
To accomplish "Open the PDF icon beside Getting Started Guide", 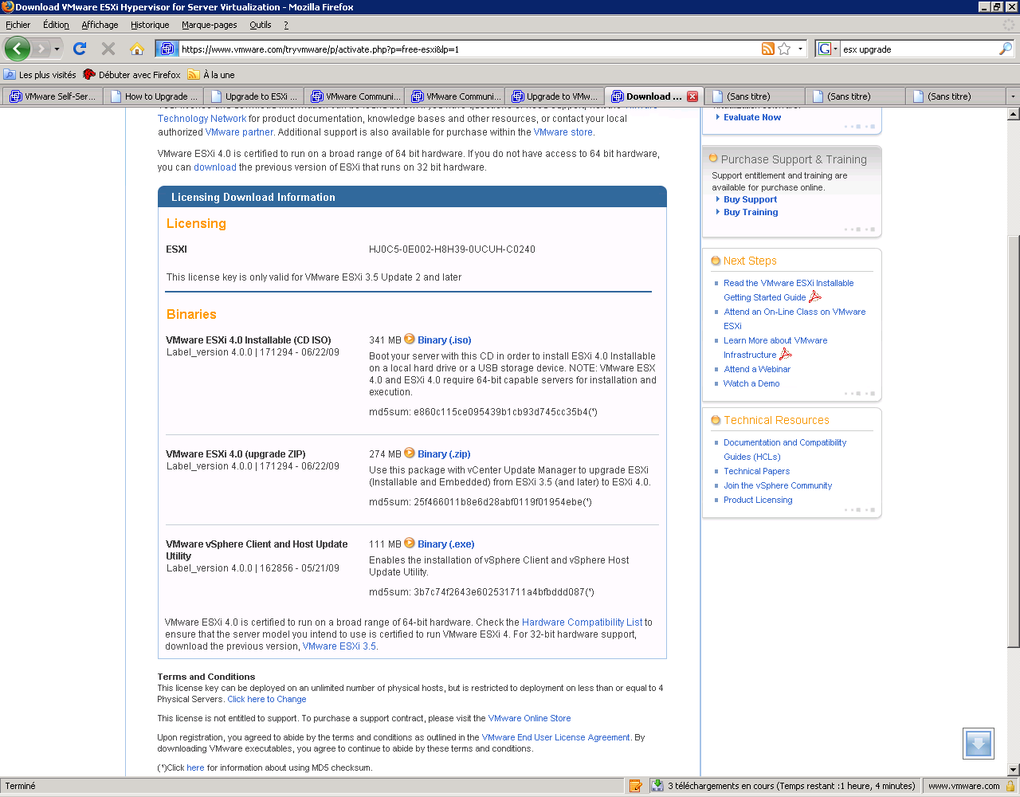I will 815,296.
